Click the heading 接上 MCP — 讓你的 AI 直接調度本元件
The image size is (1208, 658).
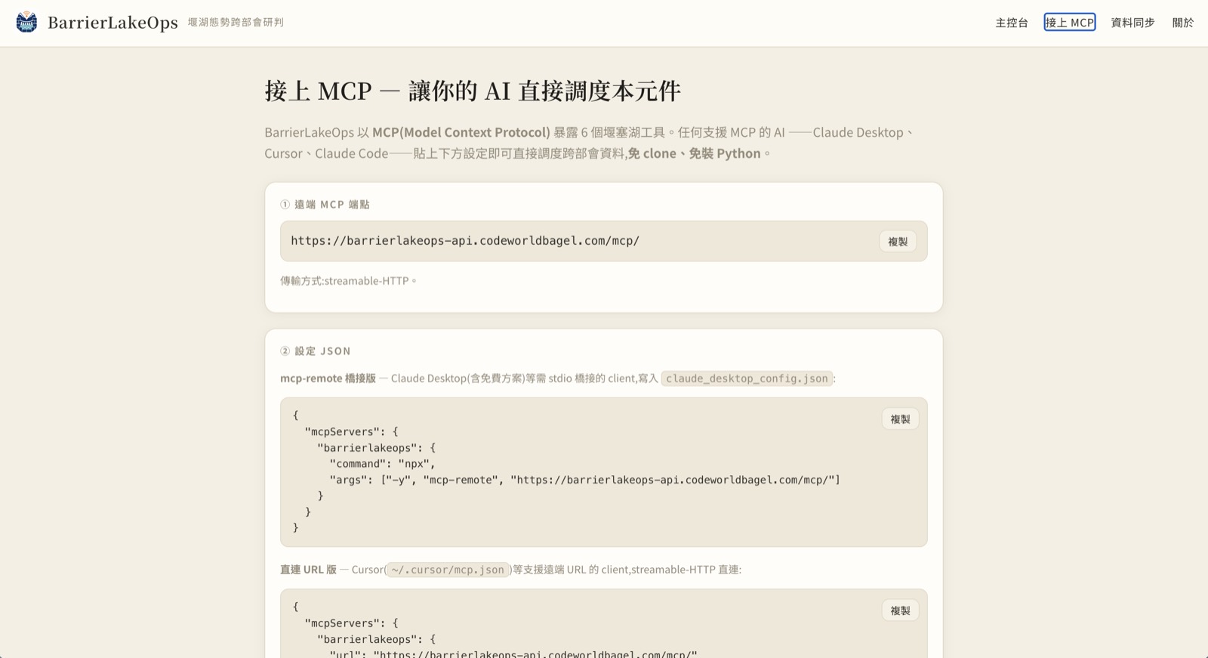point(473,91)
